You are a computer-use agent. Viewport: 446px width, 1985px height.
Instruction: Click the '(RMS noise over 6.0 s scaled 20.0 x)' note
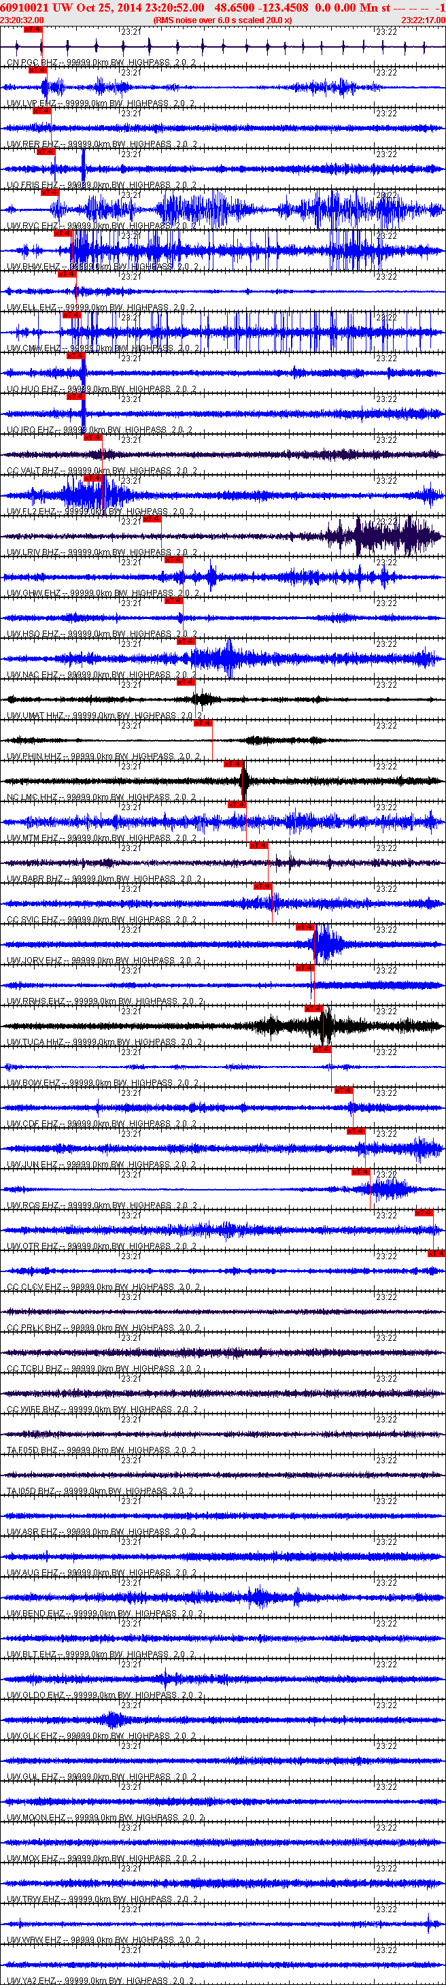222,20
